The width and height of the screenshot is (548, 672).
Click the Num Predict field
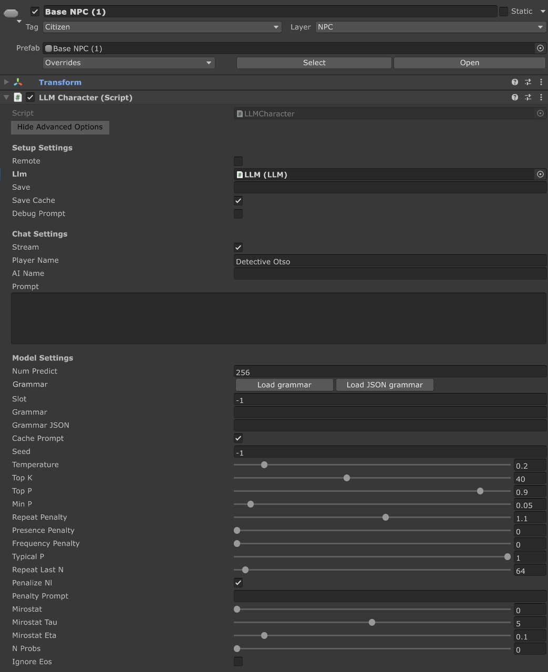tap(390, 371)
